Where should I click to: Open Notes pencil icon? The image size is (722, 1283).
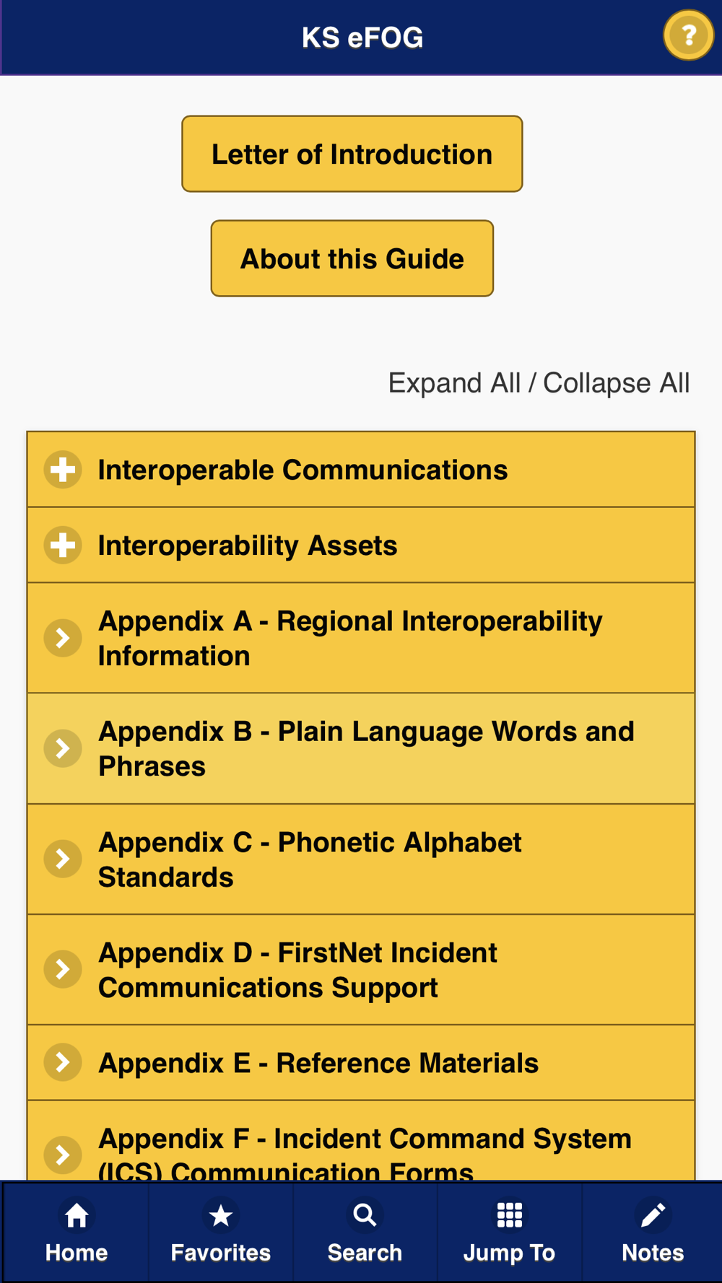click(653, 1215)
